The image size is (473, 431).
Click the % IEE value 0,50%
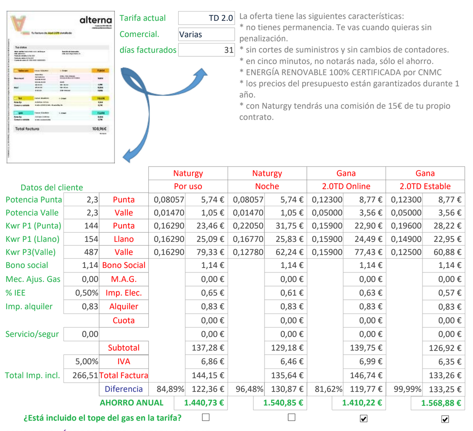[x=81, y=293]
